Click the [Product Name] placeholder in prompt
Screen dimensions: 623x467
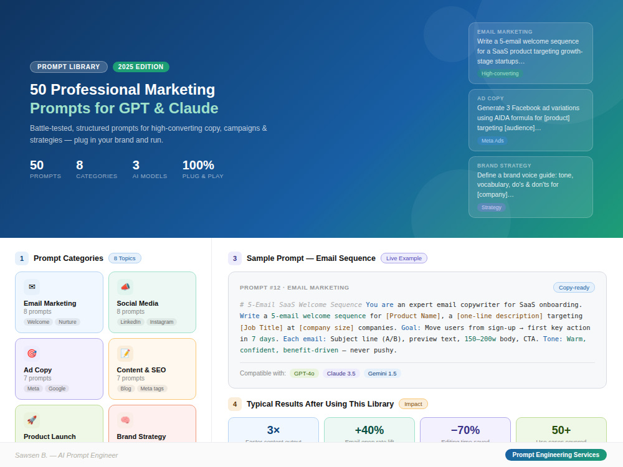[x=413, y=316]
